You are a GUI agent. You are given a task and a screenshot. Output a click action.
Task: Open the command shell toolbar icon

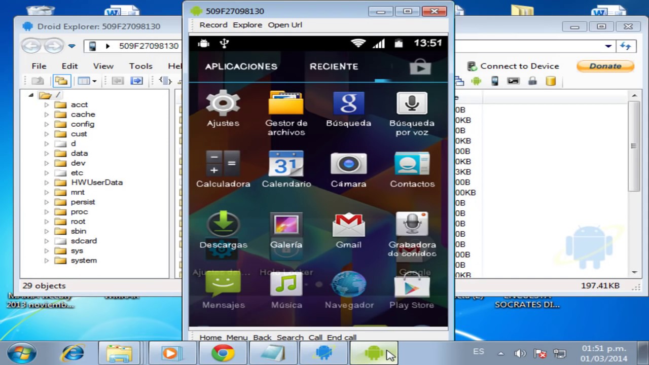(513, 81)
